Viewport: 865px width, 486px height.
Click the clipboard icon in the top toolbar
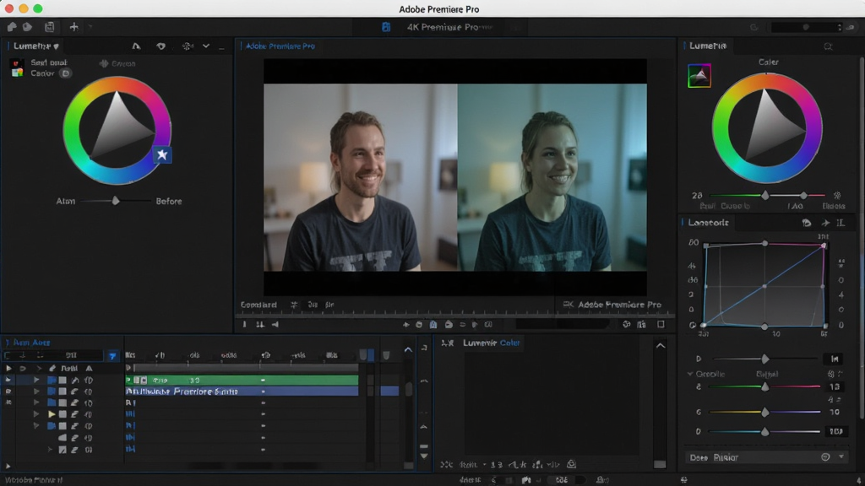(x=49, y=26)
